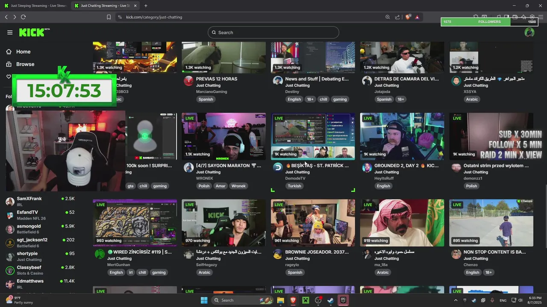
Task: Filter by Spanish tag under MarcianoGaming
Action: [x=206, y=99]
